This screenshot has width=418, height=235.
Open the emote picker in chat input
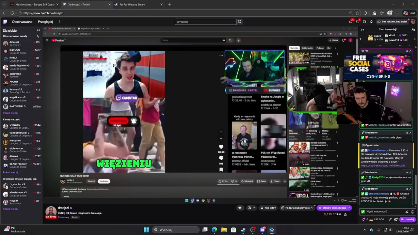412,212
